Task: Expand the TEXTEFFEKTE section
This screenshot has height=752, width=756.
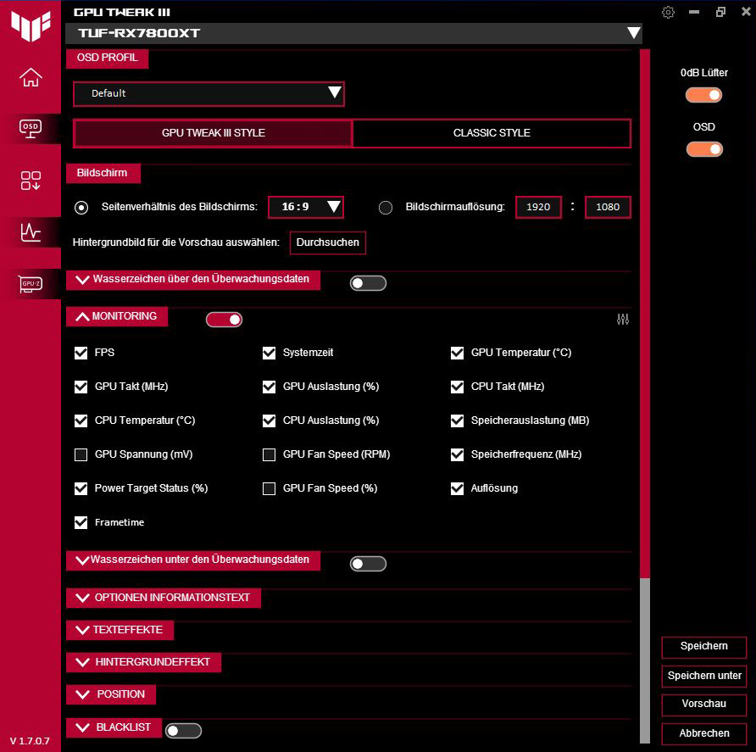Action: 120,630
